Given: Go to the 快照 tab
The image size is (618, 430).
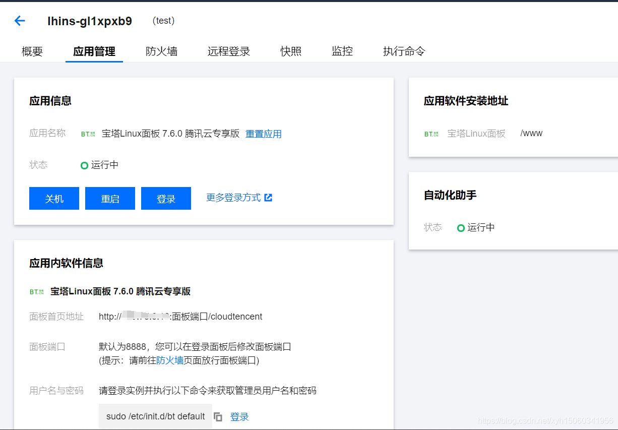Looking at the screenshot, I should pyautogui.click(x=291, y=51).
